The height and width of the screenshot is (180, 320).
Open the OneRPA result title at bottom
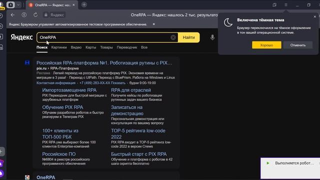click(45, 177)
